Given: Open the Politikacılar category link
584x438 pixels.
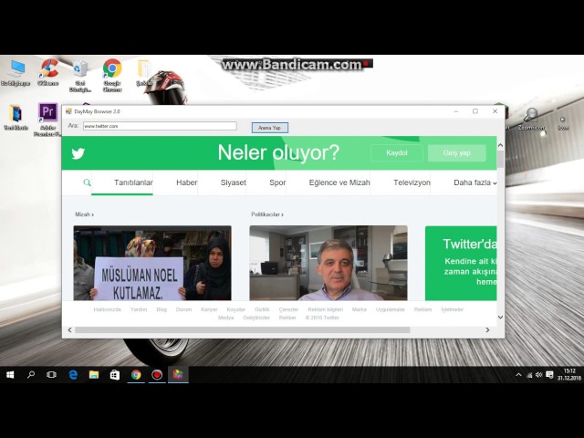Looking at the screenshot, I should (x=267, y=214).
